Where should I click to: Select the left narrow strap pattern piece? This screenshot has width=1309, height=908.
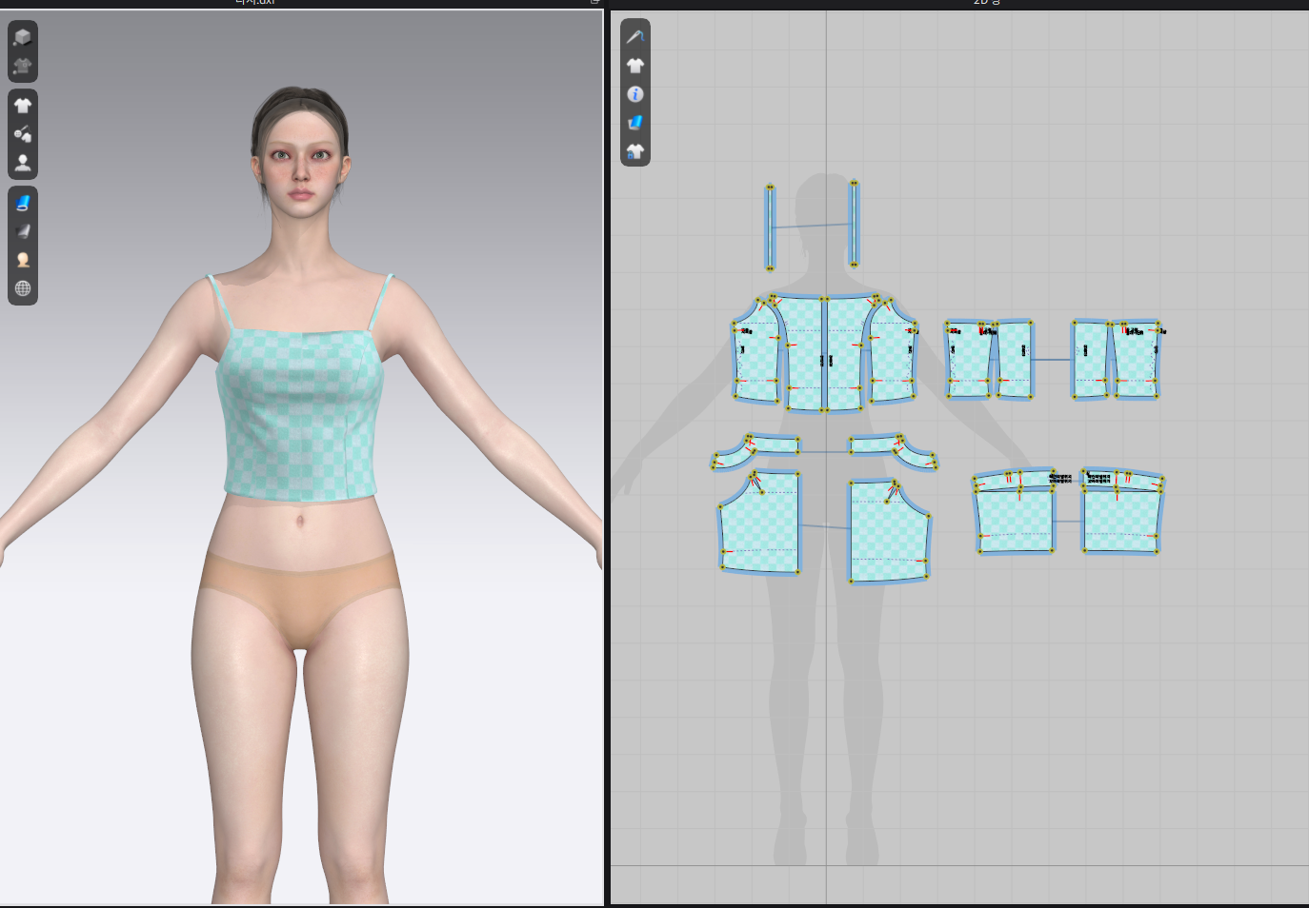pyautogui.click(x=770, y=227)
